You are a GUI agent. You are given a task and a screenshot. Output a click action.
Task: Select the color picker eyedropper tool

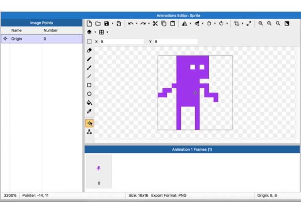pyautogui.click(x=89, y=111)
